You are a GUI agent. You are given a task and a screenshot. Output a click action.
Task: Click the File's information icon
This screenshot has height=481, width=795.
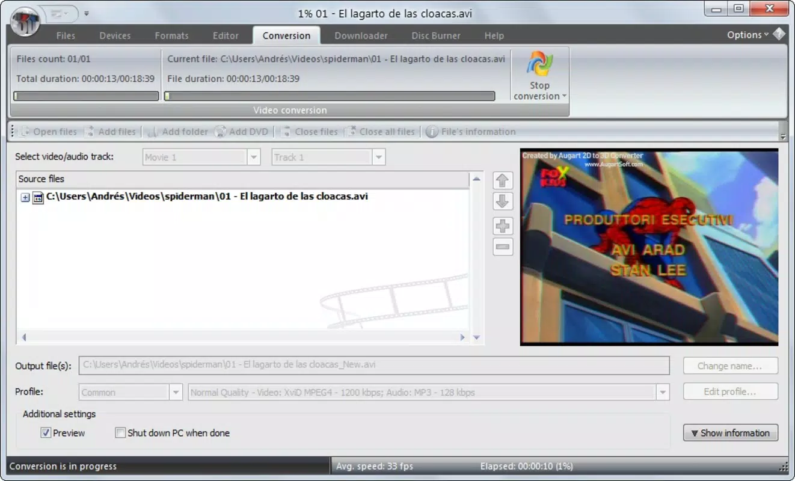432,132
